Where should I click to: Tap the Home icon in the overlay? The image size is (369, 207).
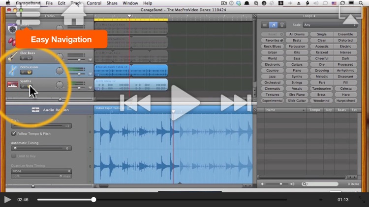74,14
